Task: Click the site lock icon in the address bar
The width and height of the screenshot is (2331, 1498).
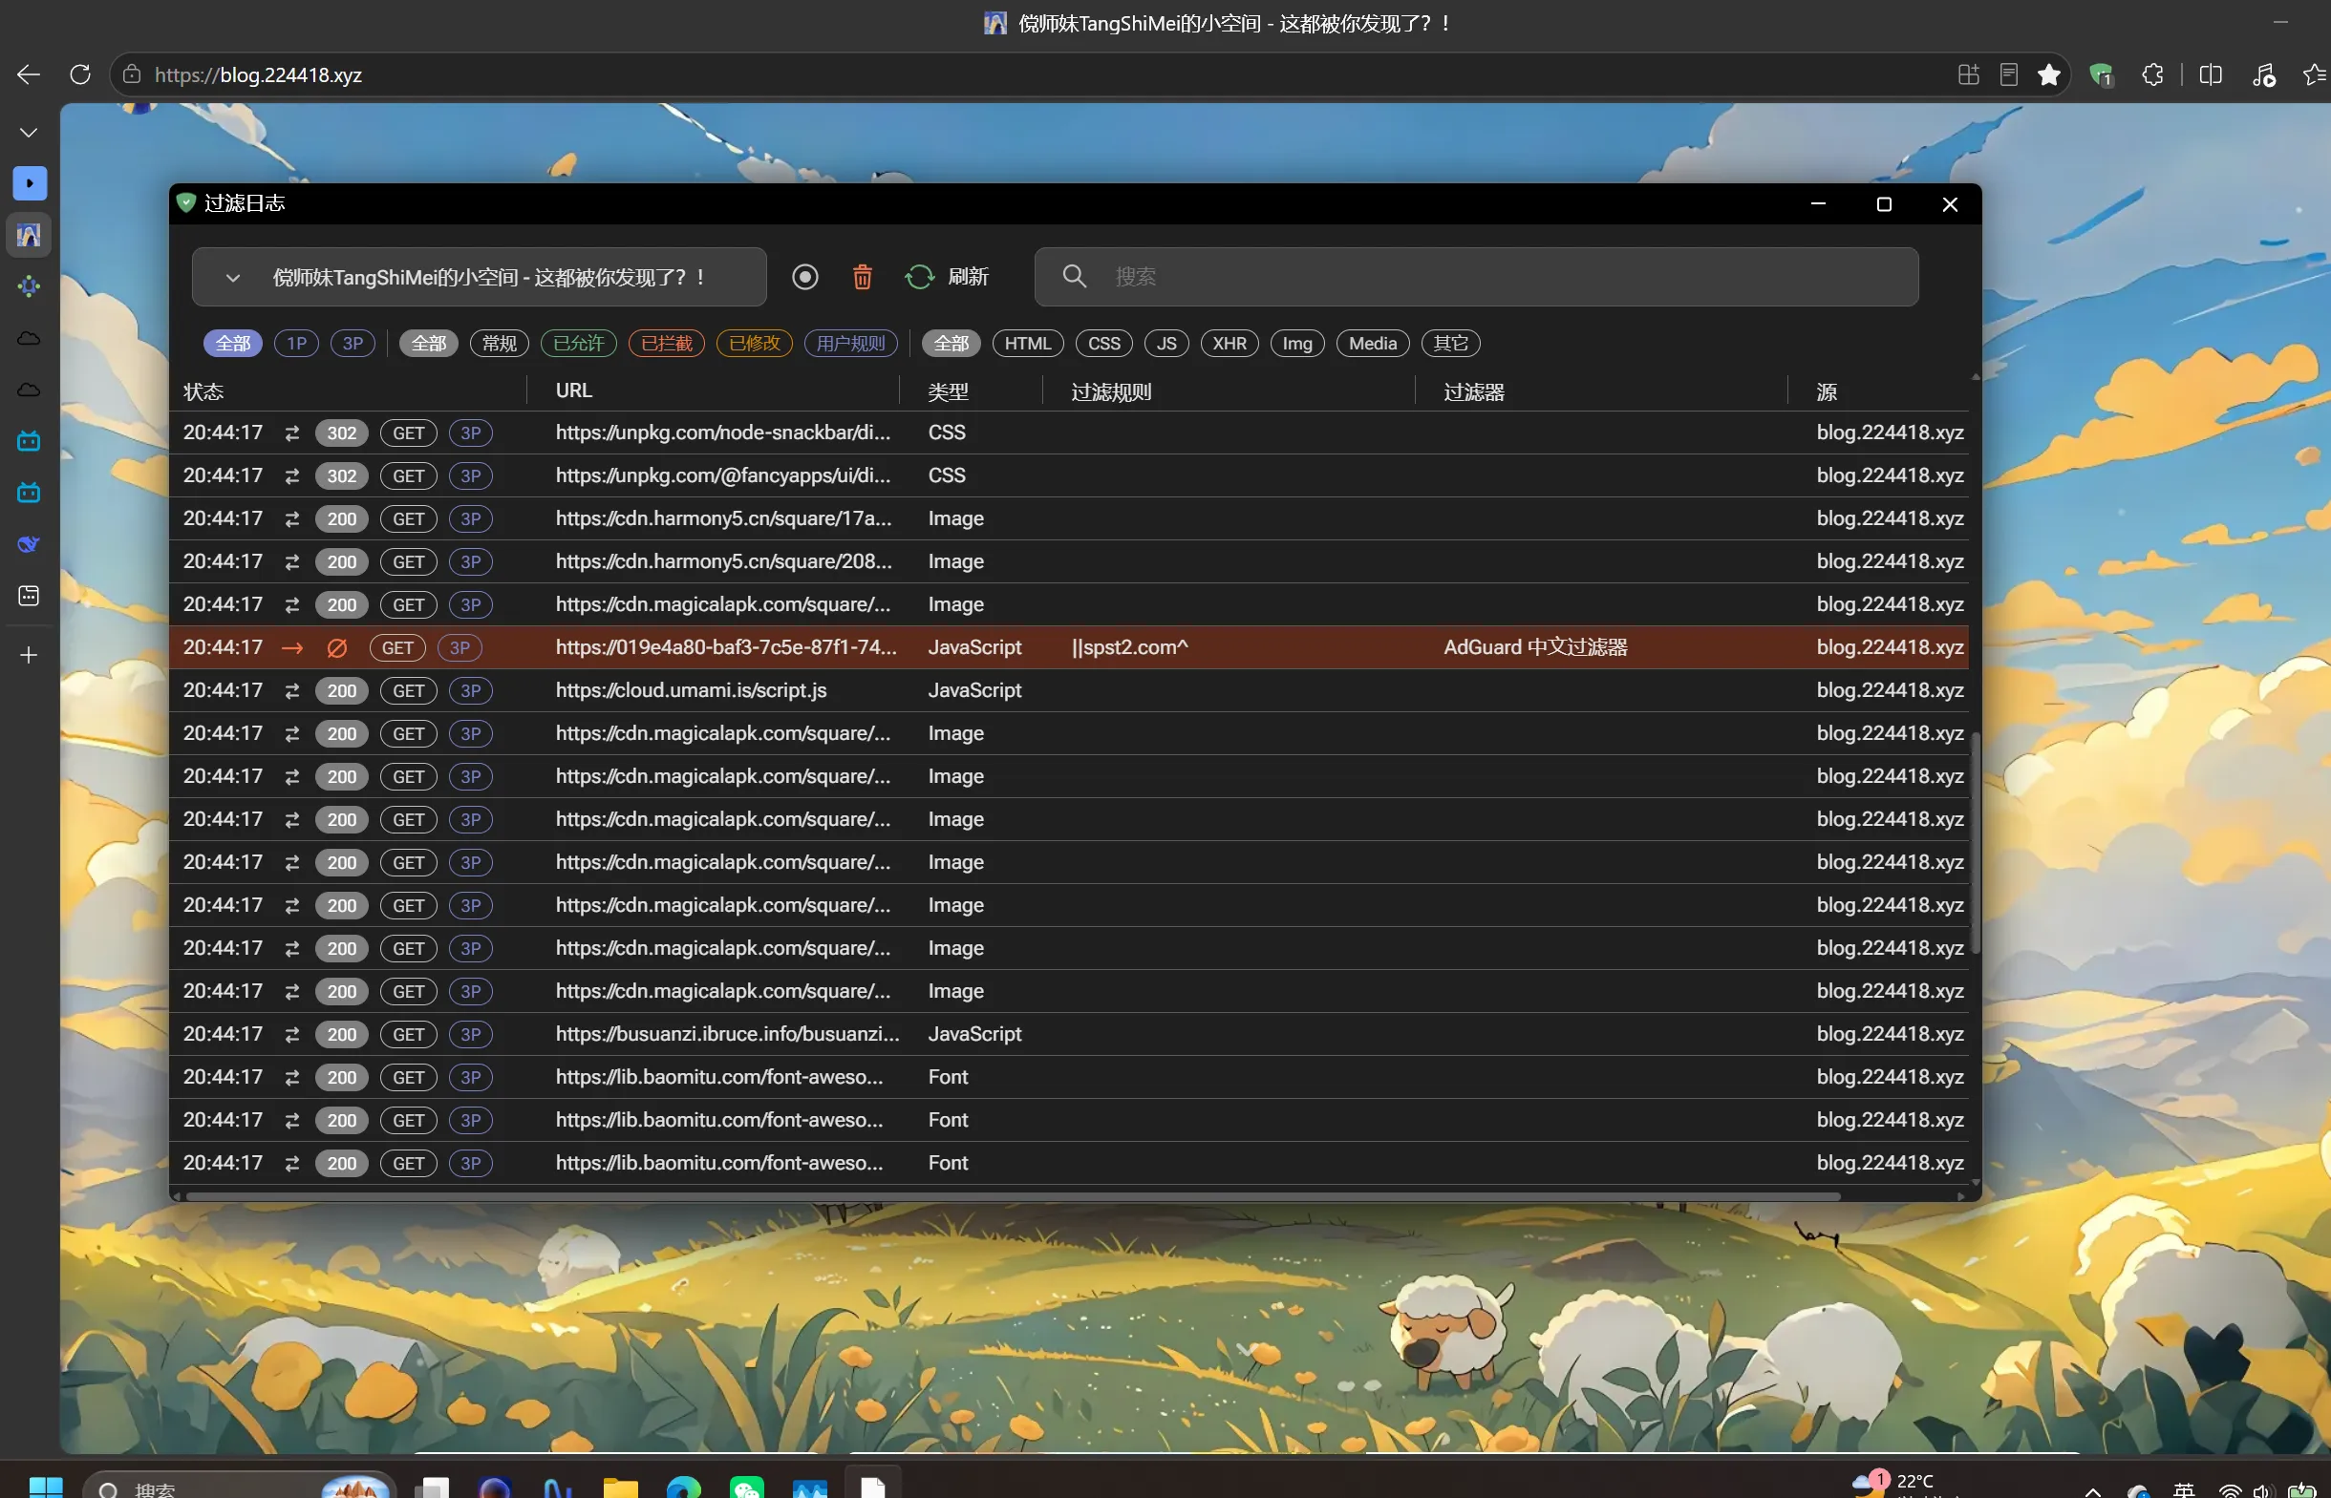Action: click(x=132, y=74)
